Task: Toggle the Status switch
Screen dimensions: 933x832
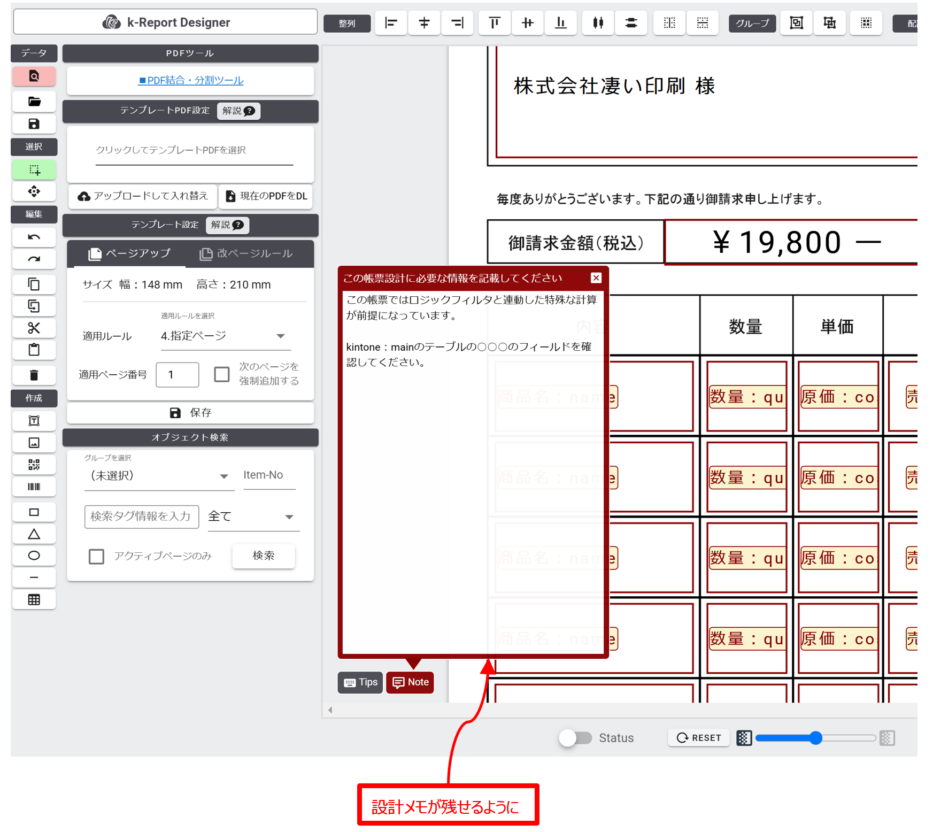Action: 575,738
